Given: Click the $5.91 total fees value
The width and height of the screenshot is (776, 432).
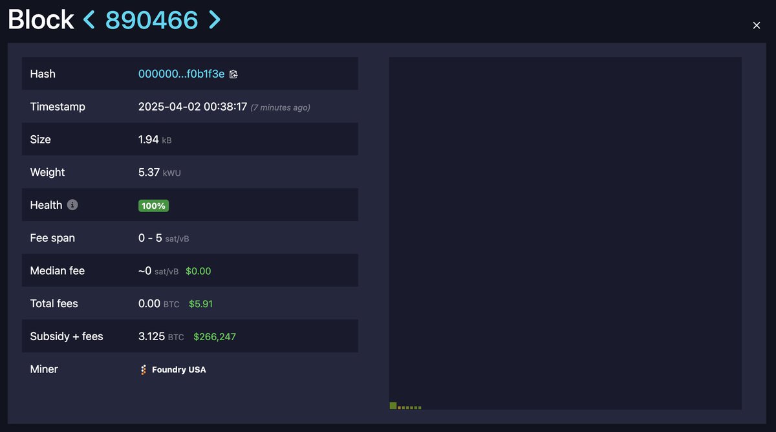Looking at the screenshot, I should [201, 303].
